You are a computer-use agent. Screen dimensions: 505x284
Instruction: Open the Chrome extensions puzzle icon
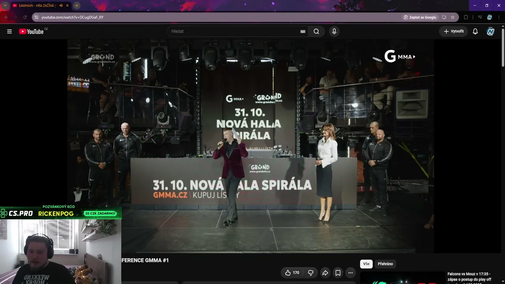[466, 17]
